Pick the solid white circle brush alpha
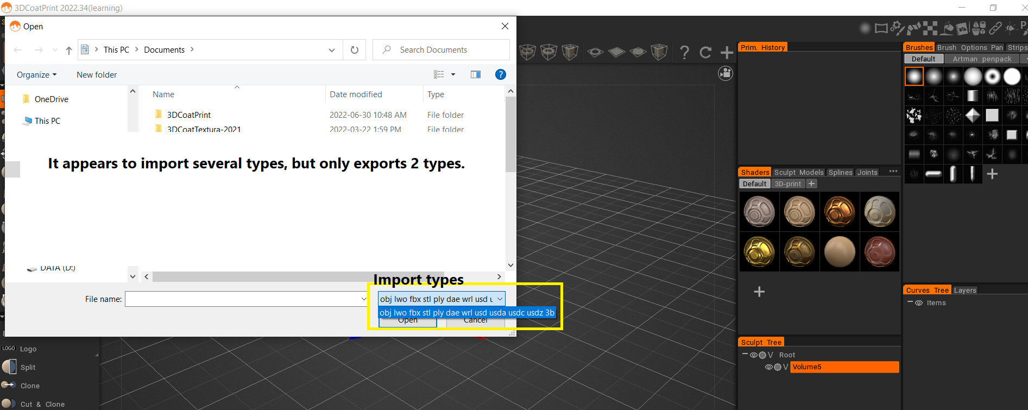Image resolution: width=1028 pixels, height=410 pixels. pyautogui.click(x=1012, y=77)
